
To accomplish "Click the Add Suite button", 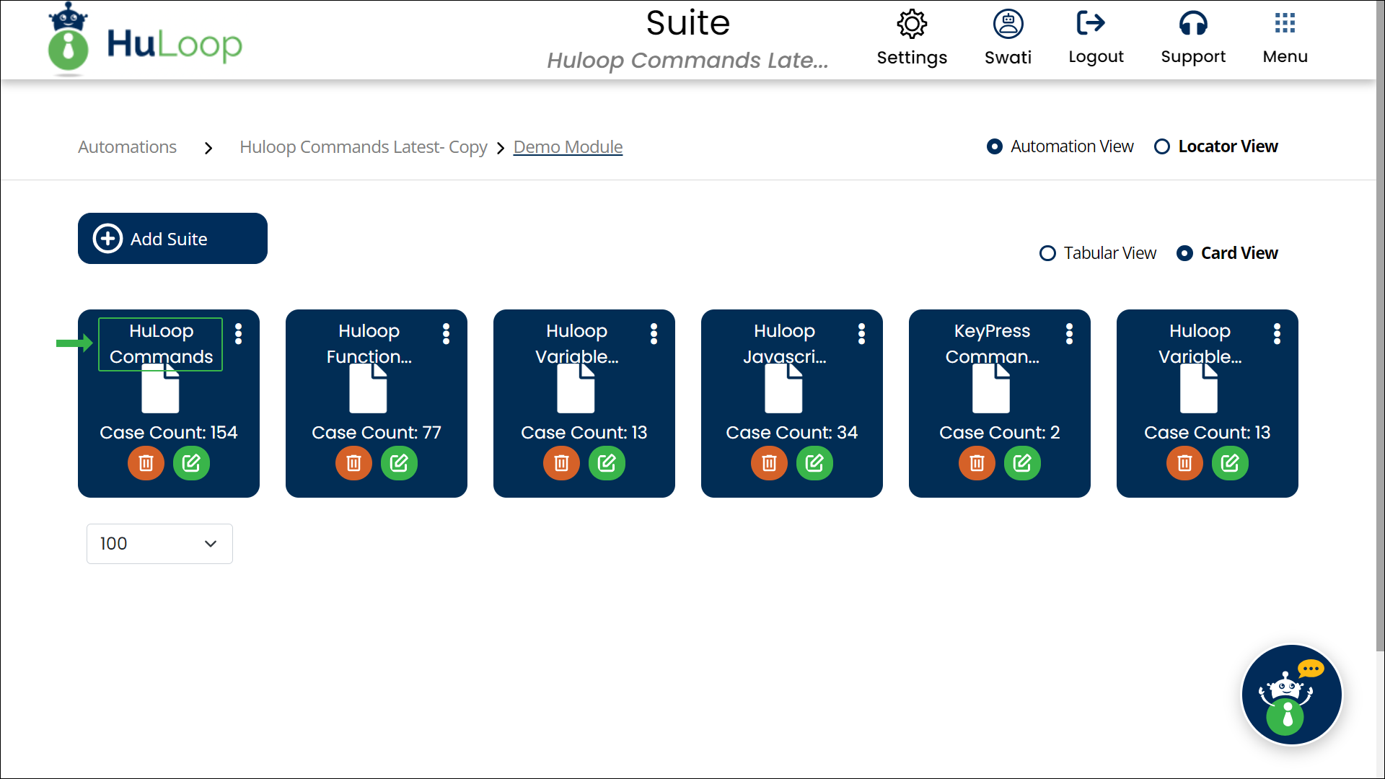I will 172,238.
